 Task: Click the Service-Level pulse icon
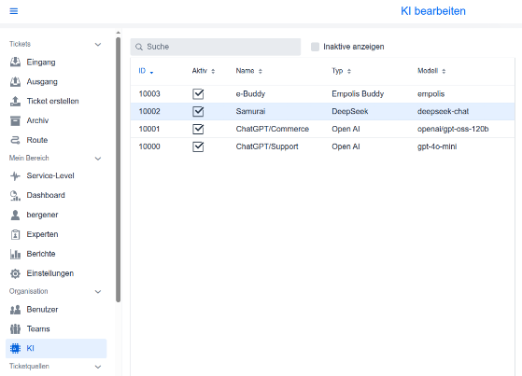point(15,175)
